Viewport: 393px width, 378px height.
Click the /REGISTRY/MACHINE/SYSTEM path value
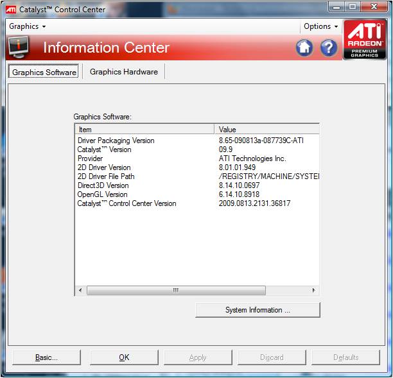(x=268, y=176)
